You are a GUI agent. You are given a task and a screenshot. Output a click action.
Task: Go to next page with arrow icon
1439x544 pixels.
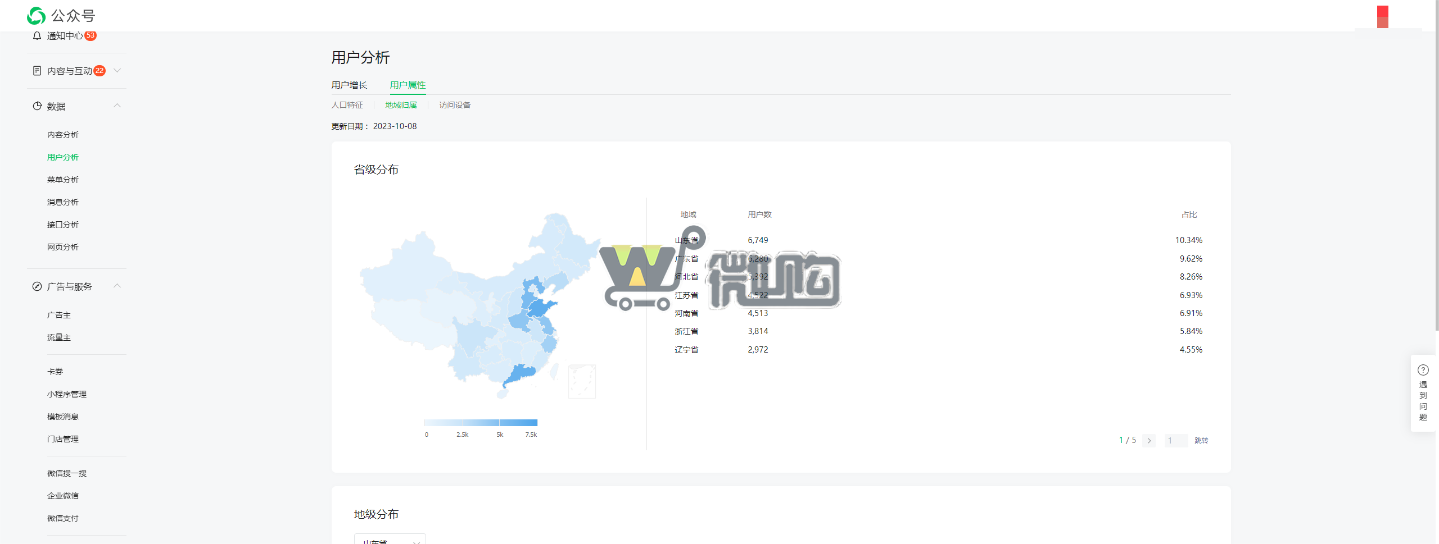(1150, 441)
